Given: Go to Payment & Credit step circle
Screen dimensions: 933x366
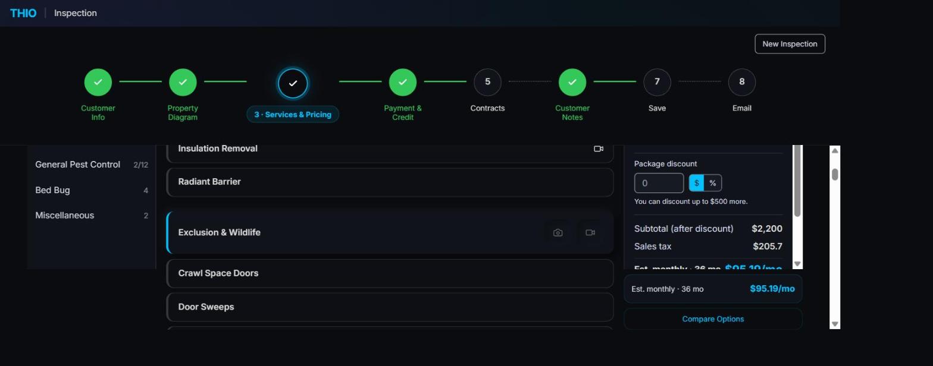Looking at the screenshot, I should pos(403,82).
